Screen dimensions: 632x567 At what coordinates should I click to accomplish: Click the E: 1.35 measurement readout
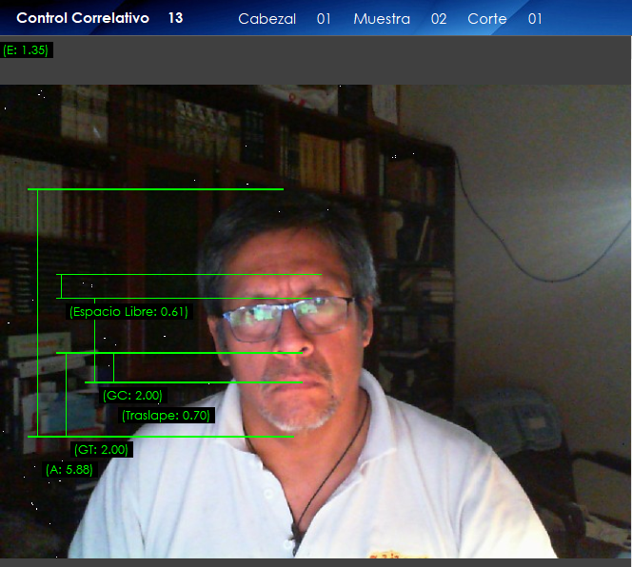[27, 50]
